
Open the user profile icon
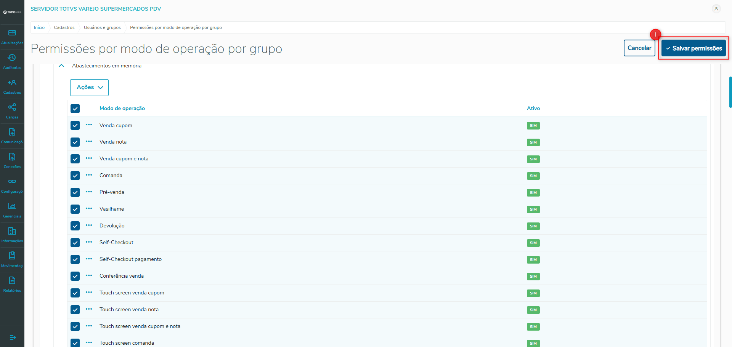(x=716, y=9)
